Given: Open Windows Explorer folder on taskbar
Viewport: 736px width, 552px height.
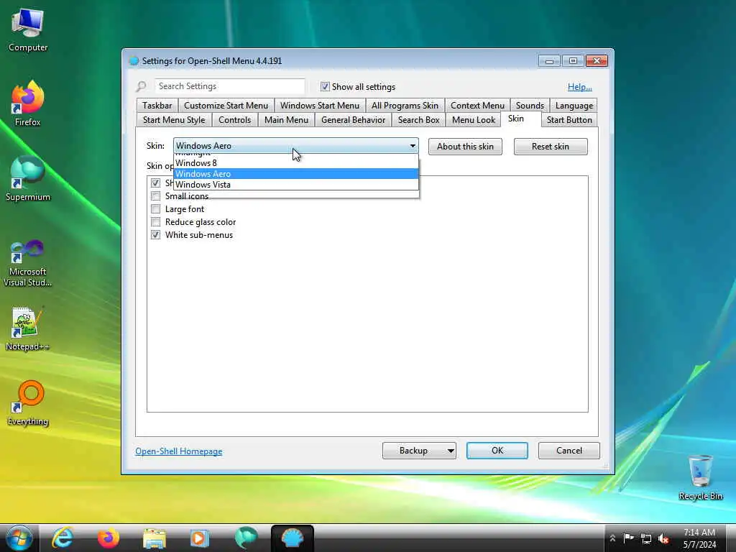Looking at the screenshot, I should [x=155, y=538].
